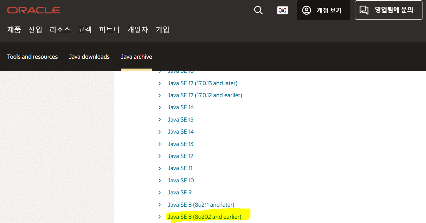426x223 pixels.
Task: Open 계정 보기 account button
Action: 323,10
